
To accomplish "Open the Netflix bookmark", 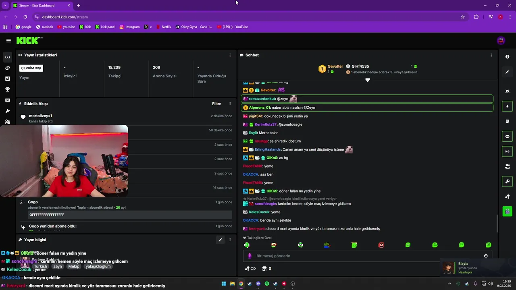I will click(163, 27).
